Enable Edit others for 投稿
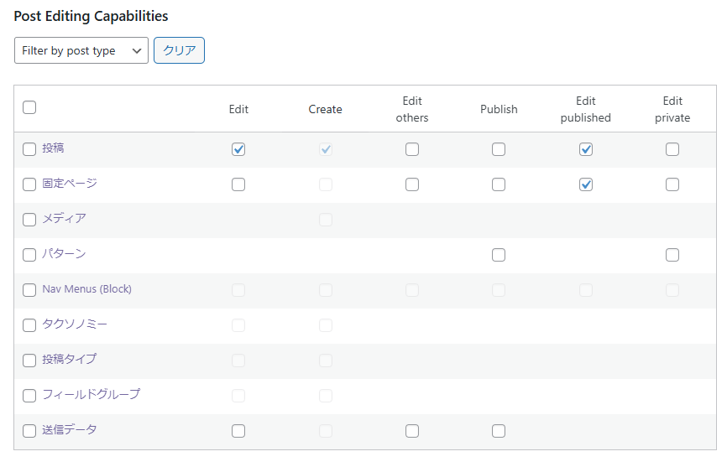 [412, 149]
